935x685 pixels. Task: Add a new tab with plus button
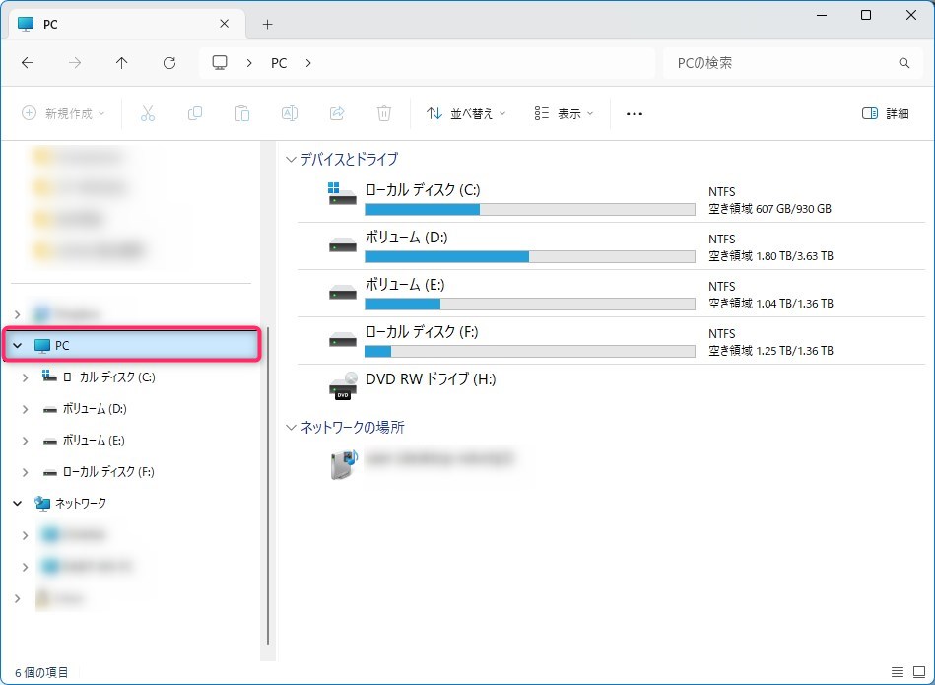tap(267, 24)
